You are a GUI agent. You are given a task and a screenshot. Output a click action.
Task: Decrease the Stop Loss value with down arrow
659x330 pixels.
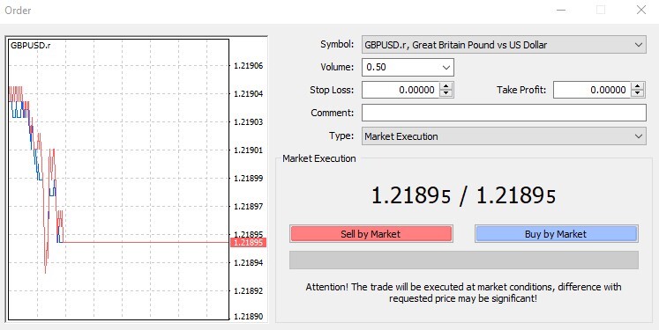(x=446, y=93)
